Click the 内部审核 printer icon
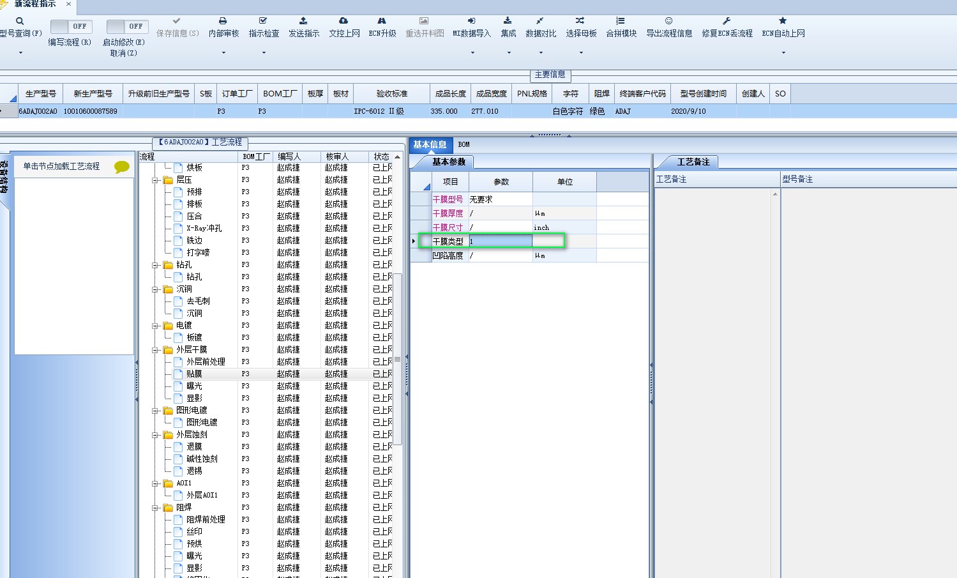 223,21
